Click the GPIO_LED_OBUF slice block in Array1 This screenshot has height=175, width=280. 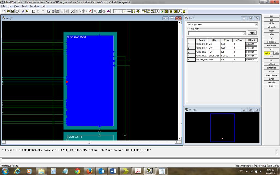pyautogui.click(x=90, y=81)
